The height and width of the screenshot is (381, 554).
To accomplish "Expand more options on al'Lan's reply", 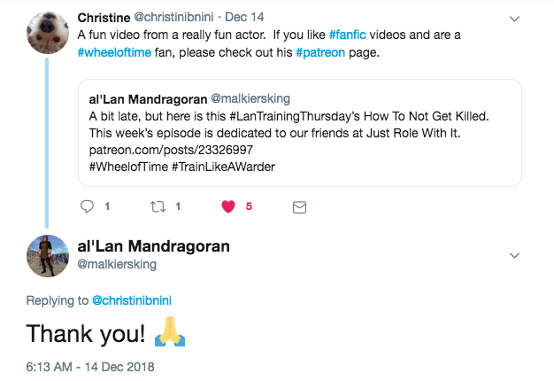I will (x=515, y=255).
